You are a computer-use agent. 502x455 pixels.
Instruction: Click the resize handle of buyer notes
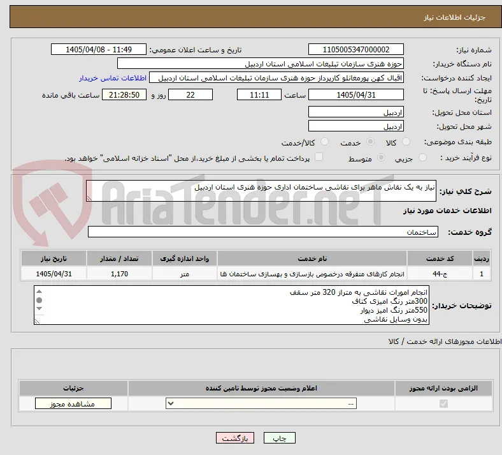pos(37,321)
